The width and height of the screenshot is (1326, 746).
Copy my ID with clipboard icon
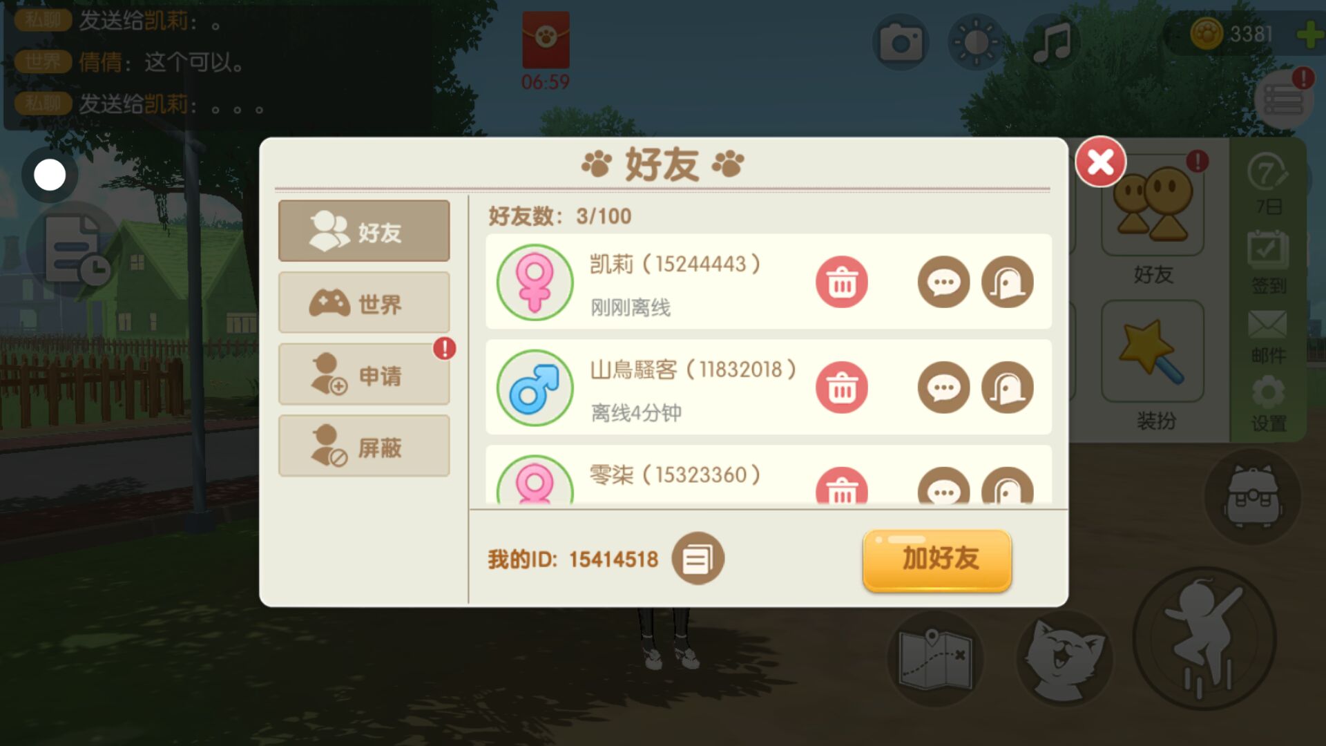pos(698,558)
